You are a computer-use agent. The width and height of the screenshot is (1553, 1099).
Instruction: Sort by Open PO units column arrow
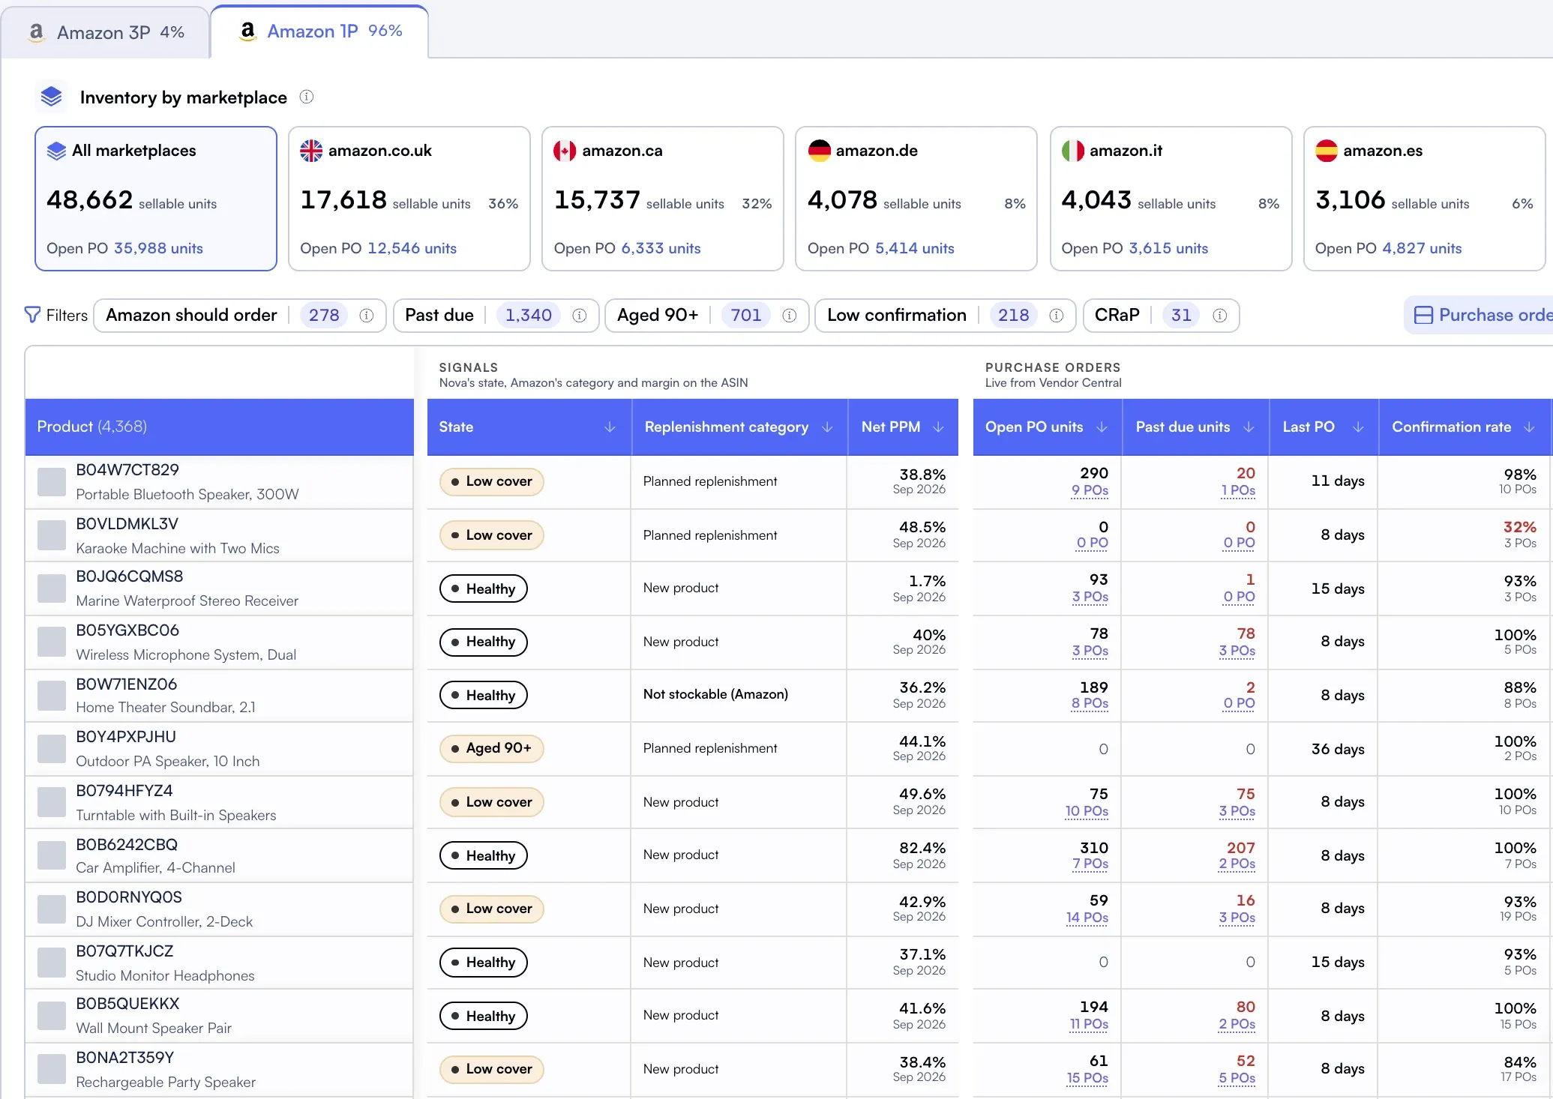1102,427
